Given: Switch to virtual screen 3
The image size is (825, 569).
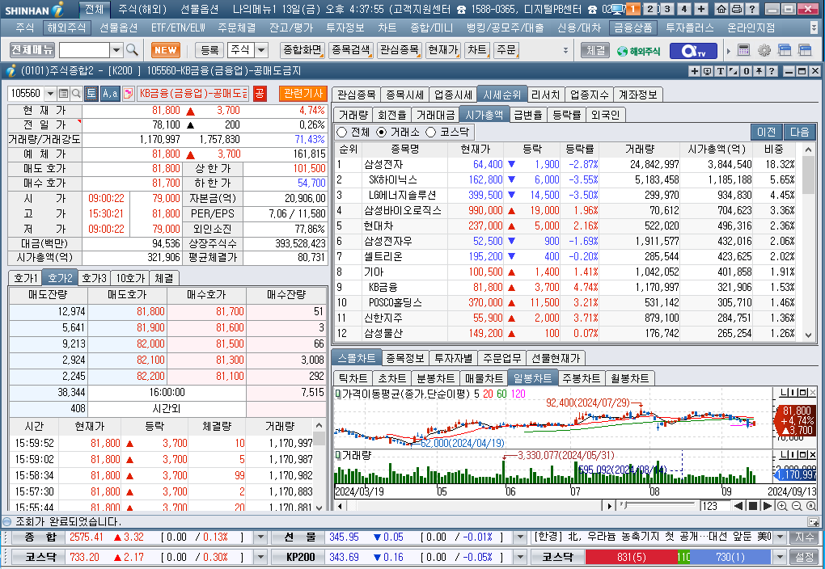Looking at the screenshot, I should click(667, 9).
